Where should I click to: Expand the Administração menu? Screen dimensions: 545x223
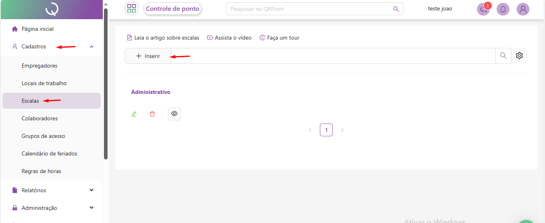pyautogui.click(x=92, y=208)
